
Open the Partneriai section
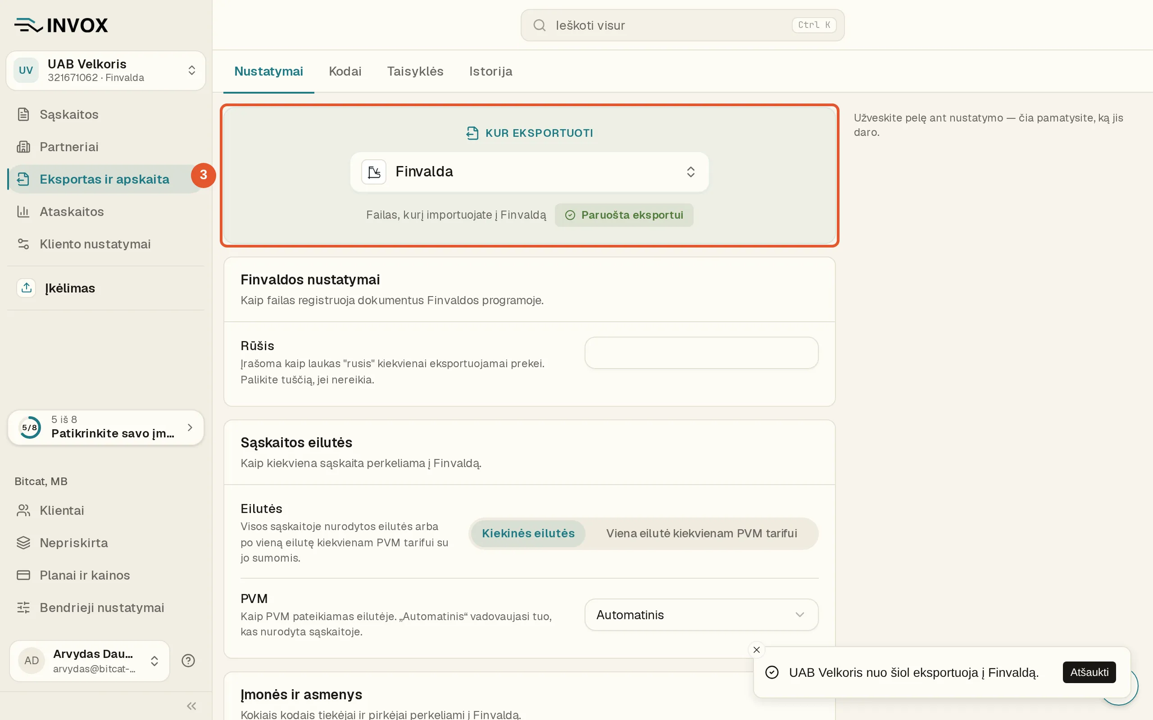click(106, 147)
